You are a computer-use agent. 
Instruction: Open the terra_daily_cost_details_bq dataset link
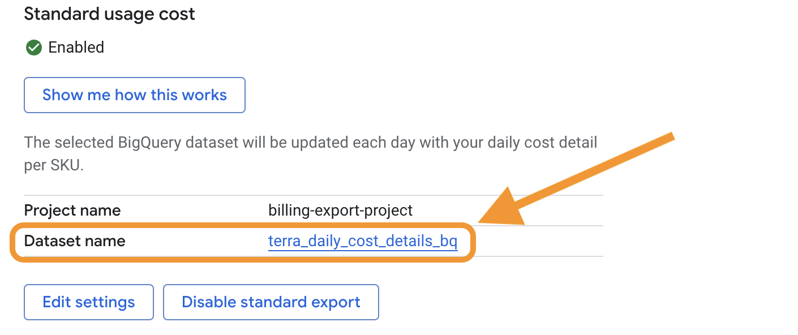click(362, 242)
